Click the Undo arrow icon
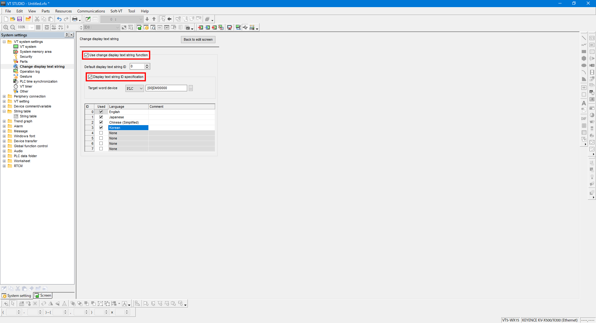This screenshot has height=323, width=596. tap(59, 19)
